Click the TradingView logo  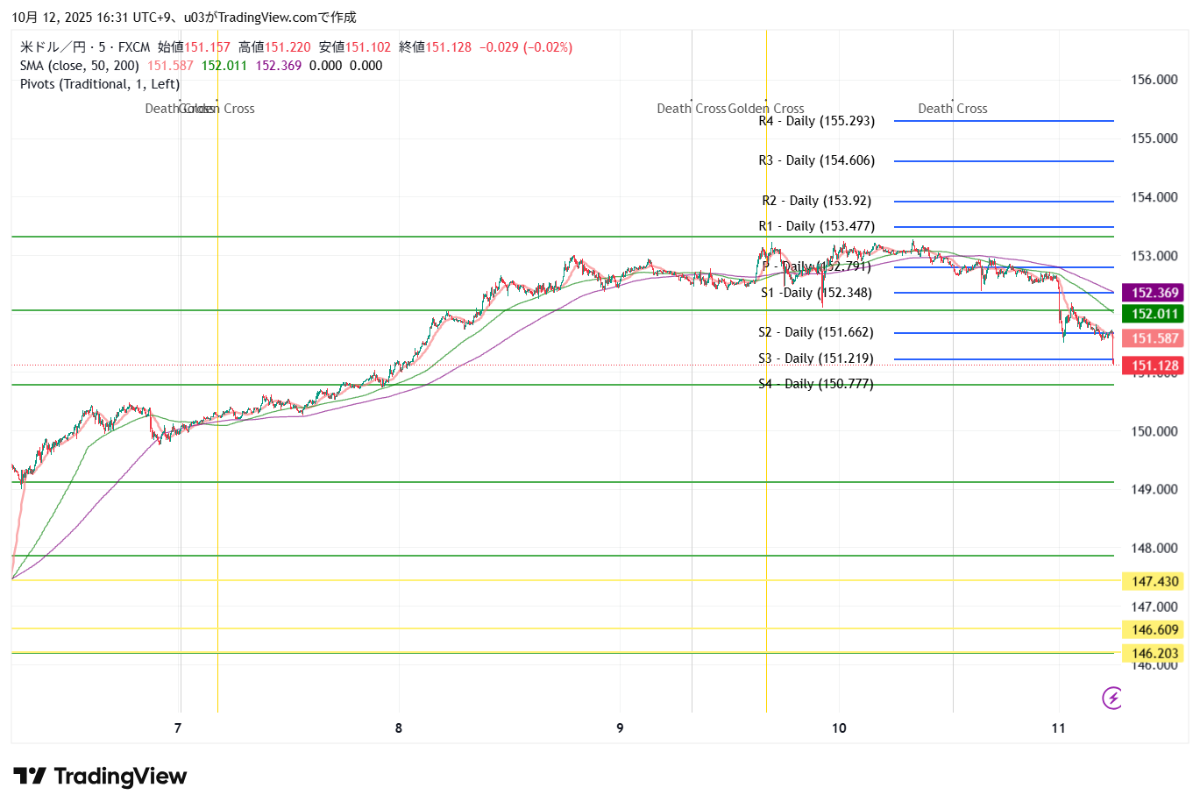tap(100, 777)
